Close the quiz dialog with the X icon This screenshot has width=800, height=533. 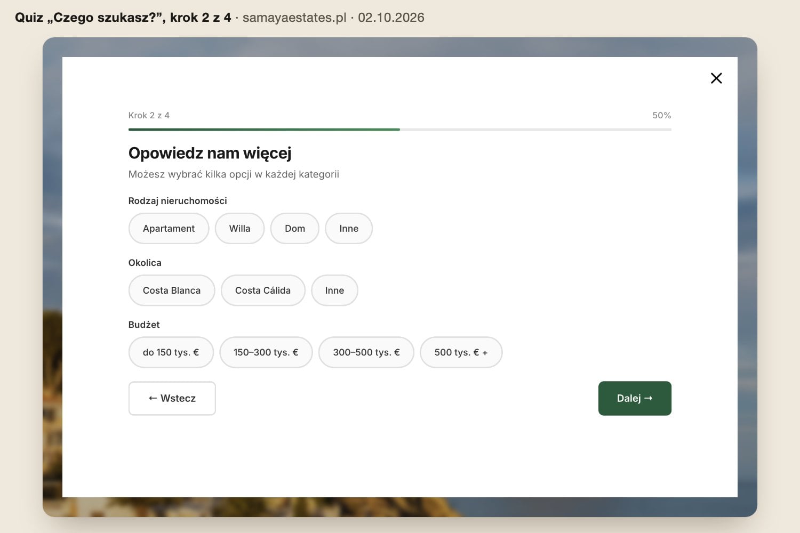click(716, 78)
